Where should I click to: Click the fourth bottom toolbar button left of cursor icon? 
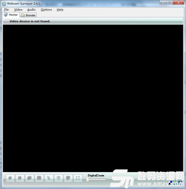pos(39,178)
